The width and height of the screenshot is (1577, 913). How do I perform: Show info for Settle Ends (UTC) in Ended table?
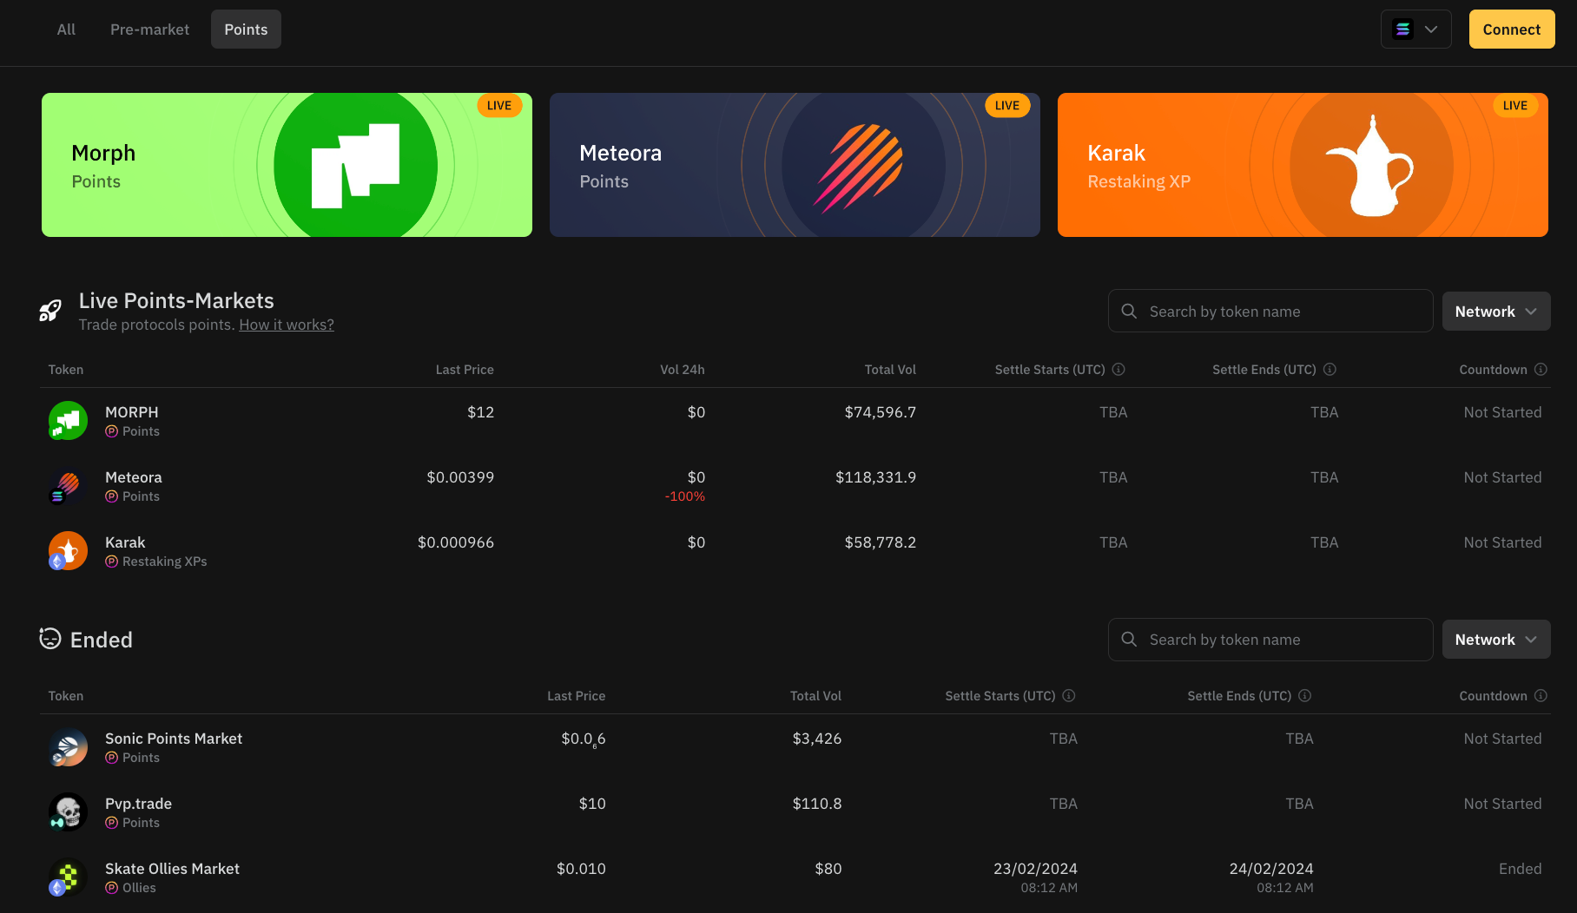[x=1304, y=696]
